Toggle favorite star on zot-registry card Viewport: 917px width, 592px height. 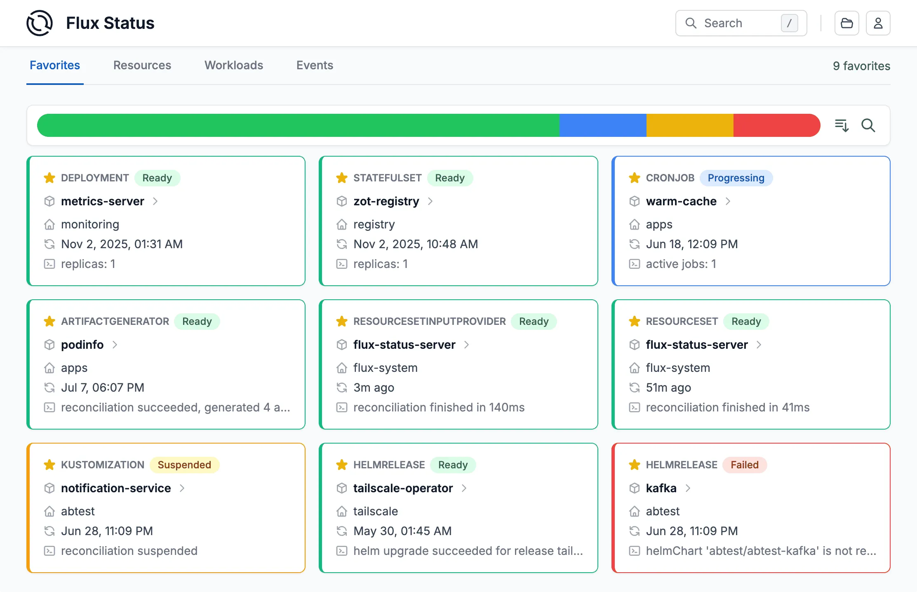[342, 178]
